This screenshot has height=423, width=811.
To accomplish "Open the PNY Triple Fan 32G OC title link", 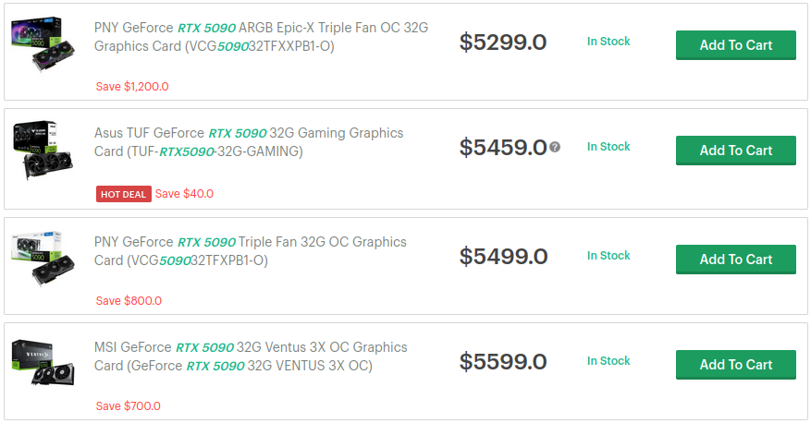I will point(250,250).
